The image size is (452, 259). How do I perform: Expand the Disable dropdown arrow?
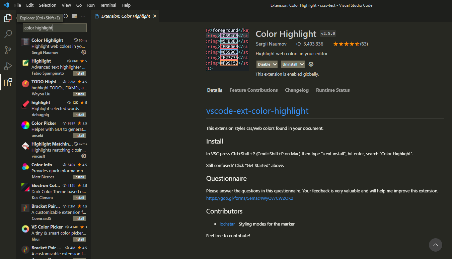pos(275,64)
